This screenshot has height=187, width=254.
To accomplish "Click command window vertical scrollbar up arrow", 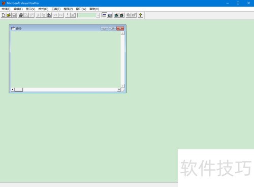I will [x=122, y=33].
